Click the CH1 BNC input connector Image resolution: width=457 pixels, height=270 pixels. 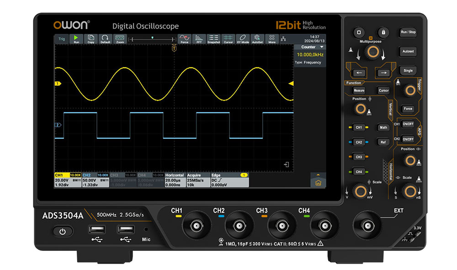click(197, 226)
